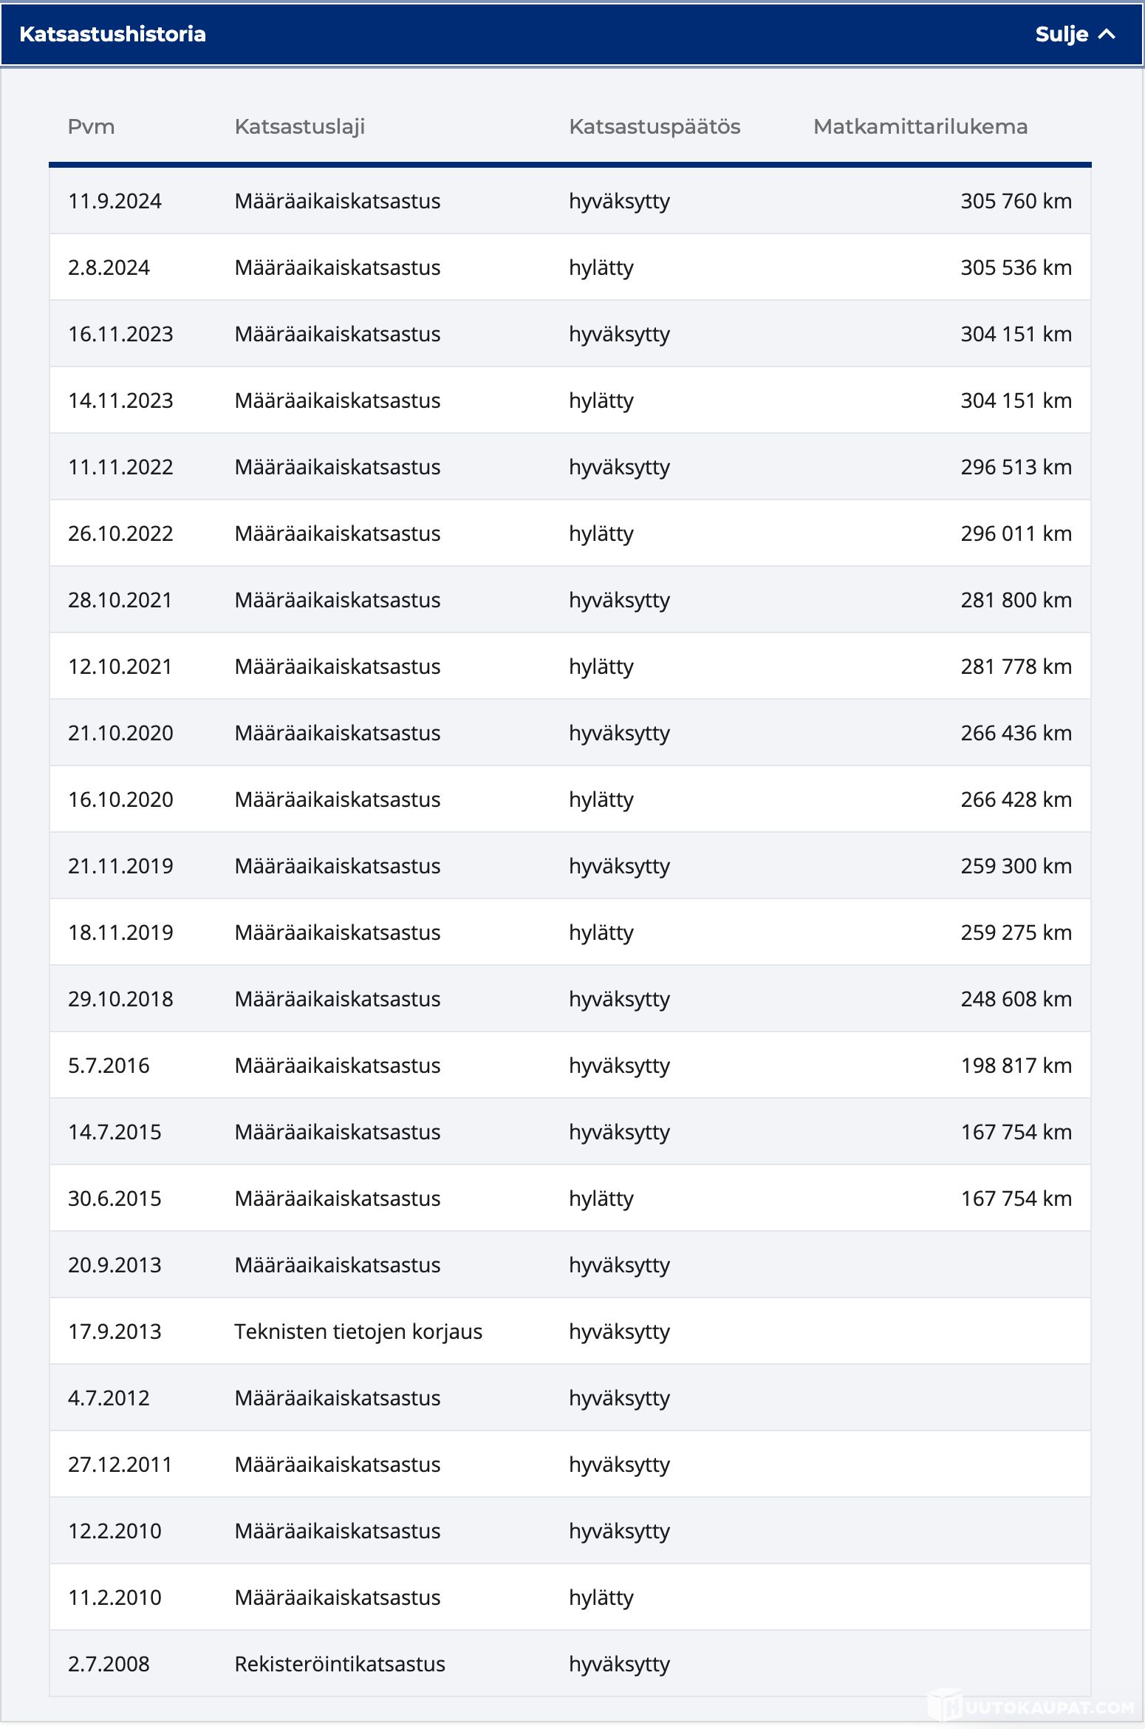Click the date 27.12.2011
The width and height of the screenshot is (1145, 1729).
[x=120, y=1464]
